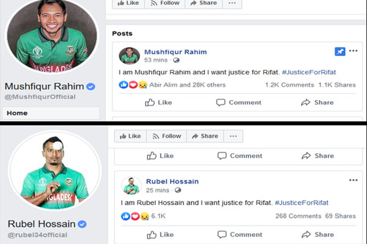View the 1.2K Comments on Mushfiqur's post

(289, 85)
